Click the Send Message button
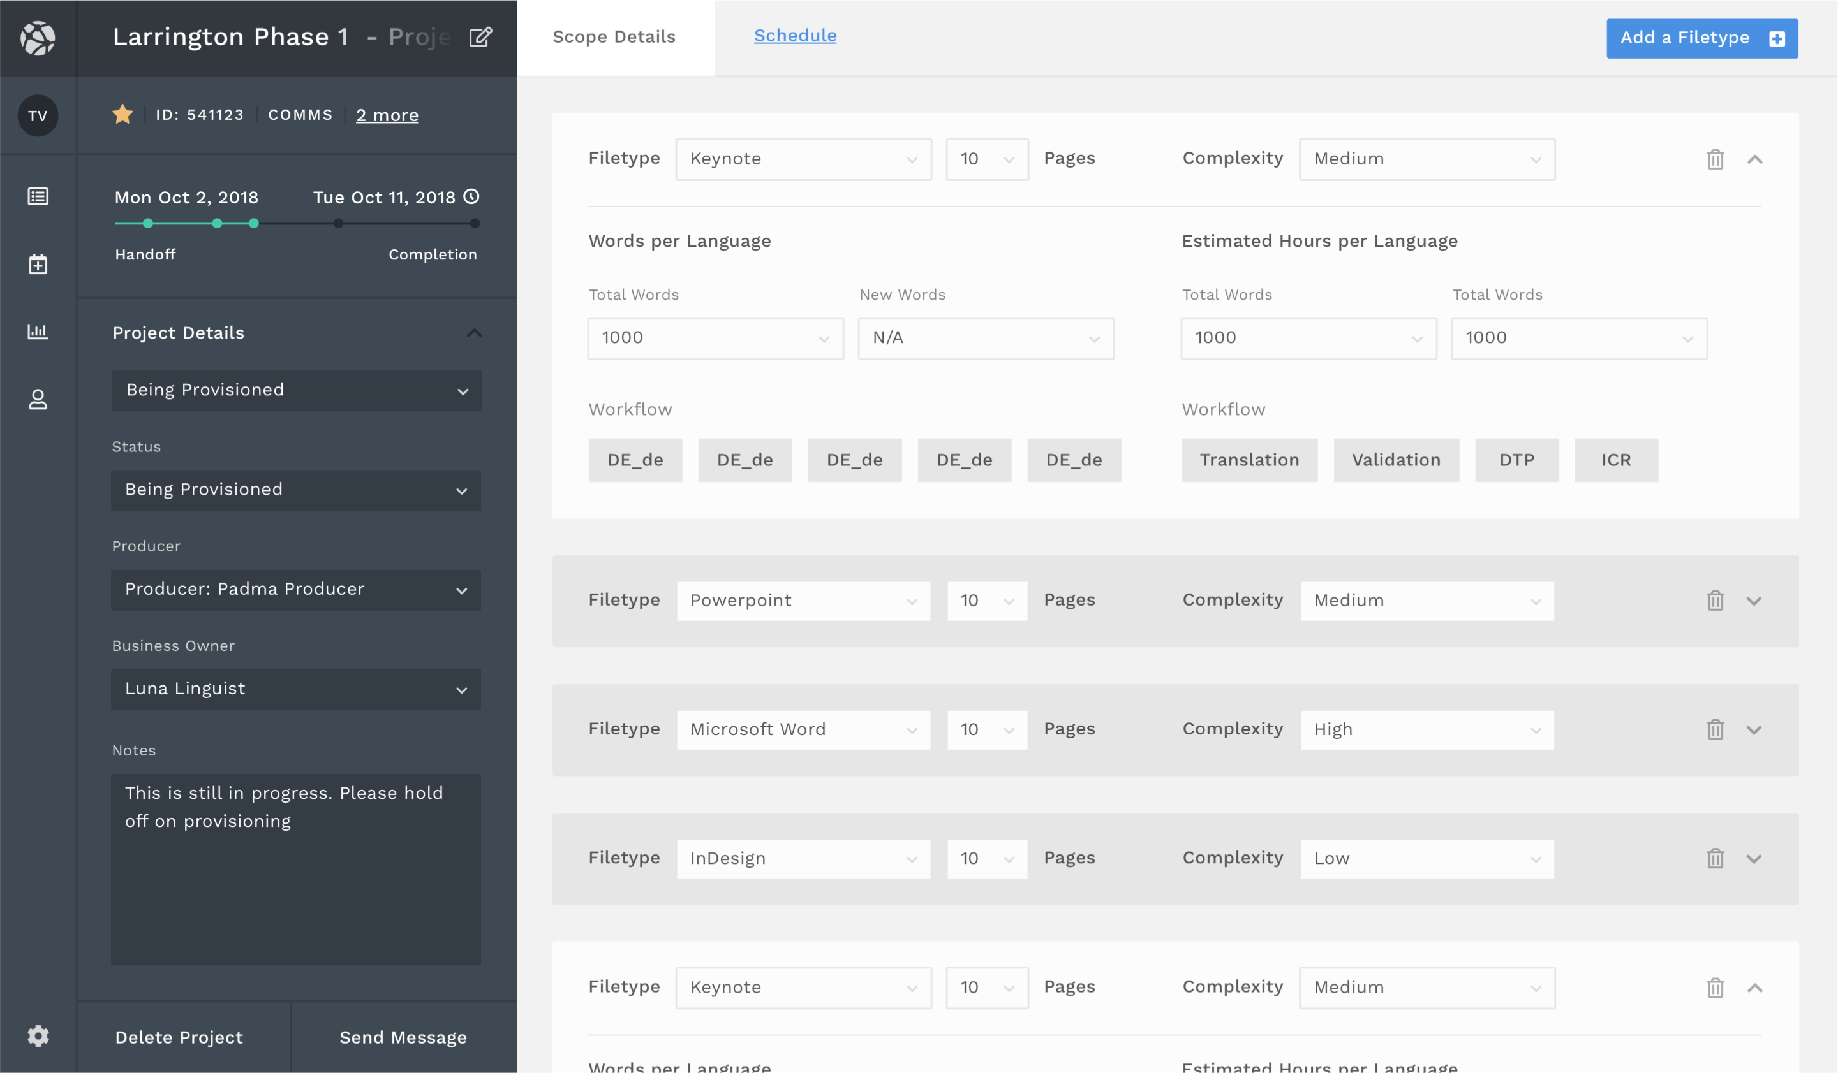 tap(403, 1037)
